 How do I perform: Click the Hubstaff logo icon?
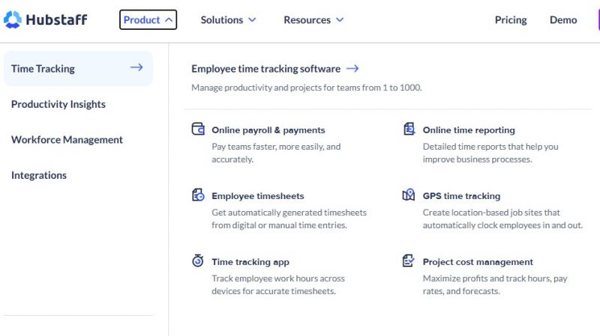point(13,19)
